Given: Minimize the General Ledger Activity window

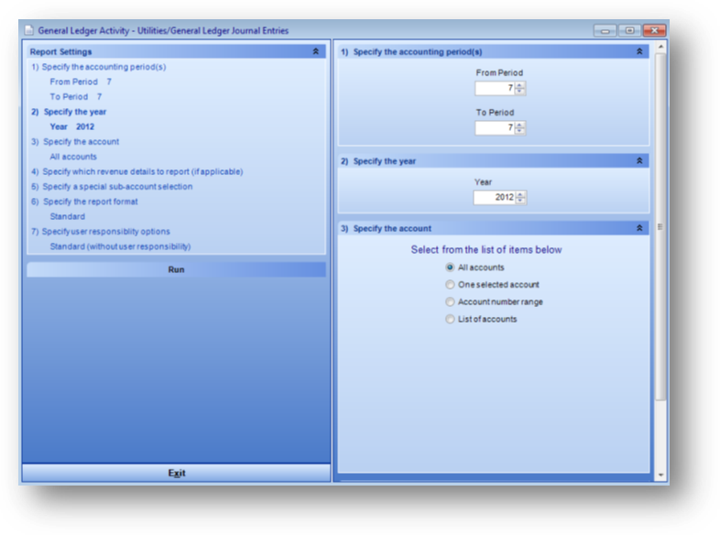Looking at the screenshot, I should click(605, 30).
